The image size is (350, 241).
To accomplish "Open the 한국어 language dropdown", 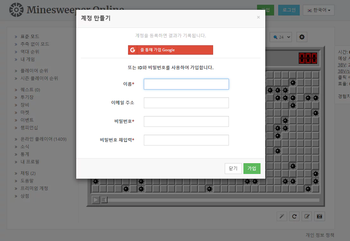I will pyautogui.click(x=318, y=10).
